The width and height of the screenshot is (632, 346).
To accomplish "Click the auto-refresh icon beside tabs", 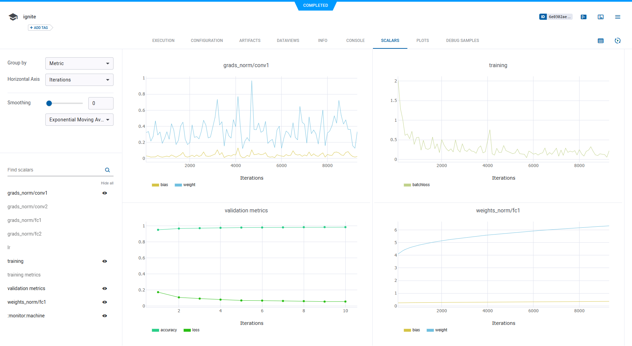I will coord(618,41).
